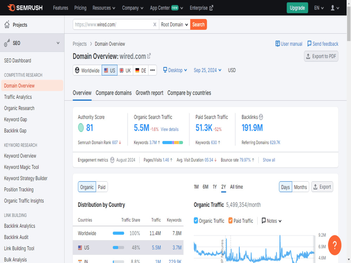Select 1M time range
This screenshot has width=351, height=263.
tap(196, 187)
